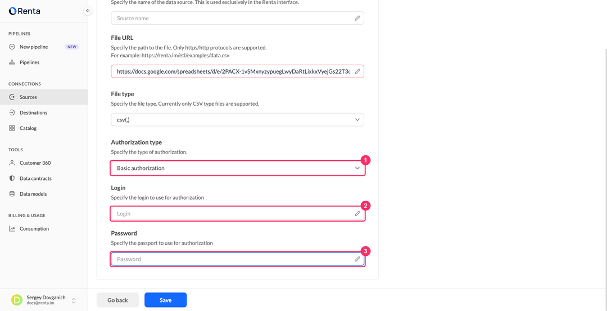Collapse the sidebar with the arrow button
The height and width of the screenshot is (311, 607).
(88, 11)
